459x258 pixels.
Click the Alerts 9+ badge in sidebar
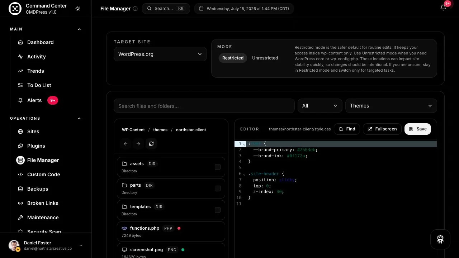point(53,100)
